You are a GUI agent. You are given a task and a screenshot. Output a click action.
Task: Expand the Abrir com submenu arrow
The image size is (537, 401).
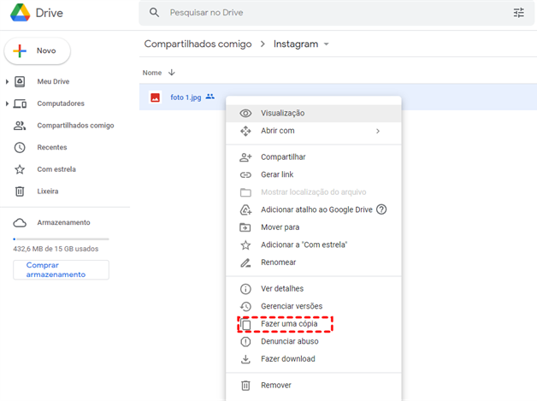pos(378,131)
